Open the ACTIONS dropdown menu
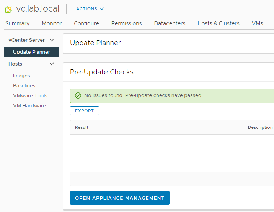The image size is (274, 212). pyautogui.click(x=90, y=9)
